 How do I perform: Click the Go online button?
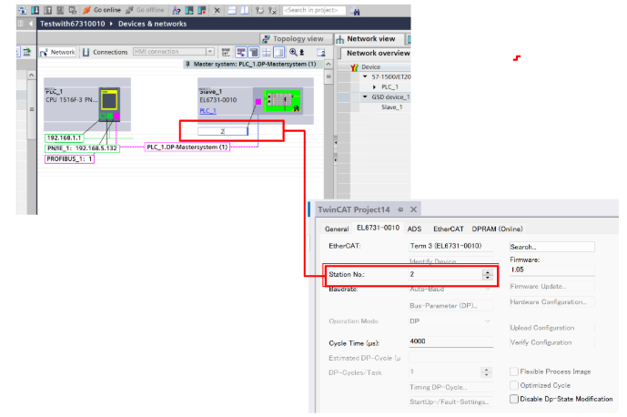pyautogui.click(x=102, y=10)
